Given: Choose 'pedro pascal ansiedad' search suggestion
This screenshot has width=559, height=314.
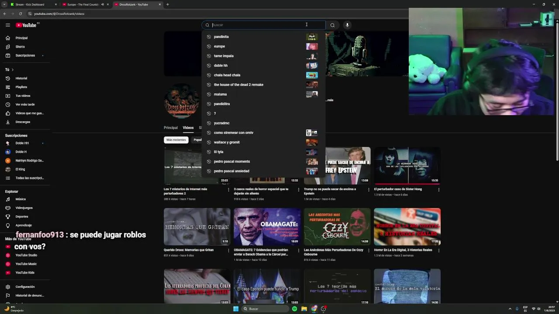Looking at the screenshot, I should [263, 171].
